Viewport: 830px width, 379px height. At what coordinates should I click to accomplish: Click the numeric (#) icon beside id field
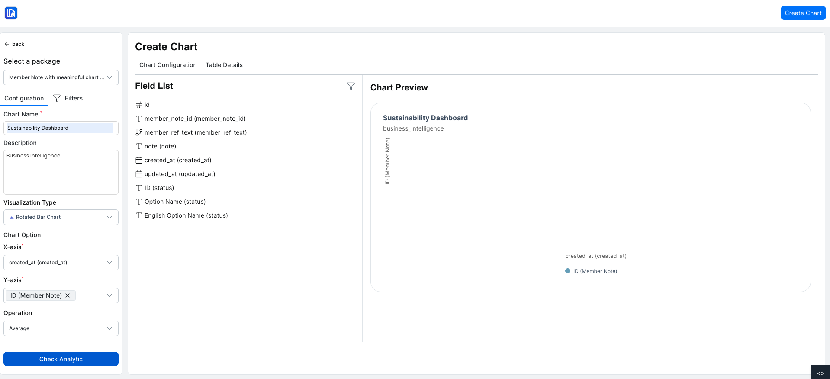[138, 104]
